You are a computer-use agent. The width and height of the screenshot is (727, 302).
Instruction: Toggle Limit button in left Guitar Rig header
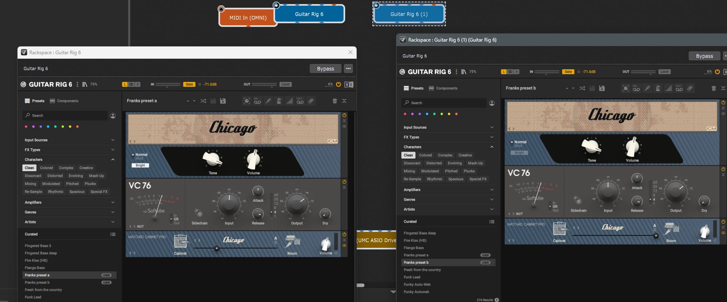tap(285, 84)
